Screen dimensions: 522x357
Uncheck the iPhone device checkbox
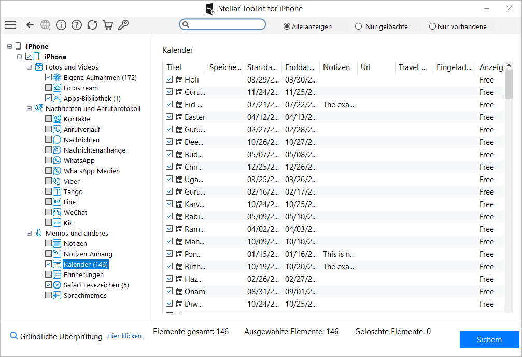[29, 57]
